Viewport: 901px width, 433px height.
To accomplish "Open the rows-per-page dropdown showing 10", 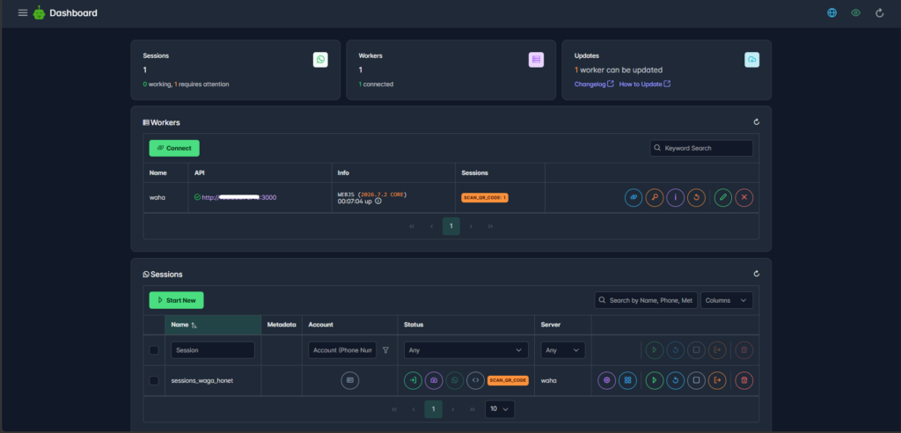I will click(x=500, y=409).
